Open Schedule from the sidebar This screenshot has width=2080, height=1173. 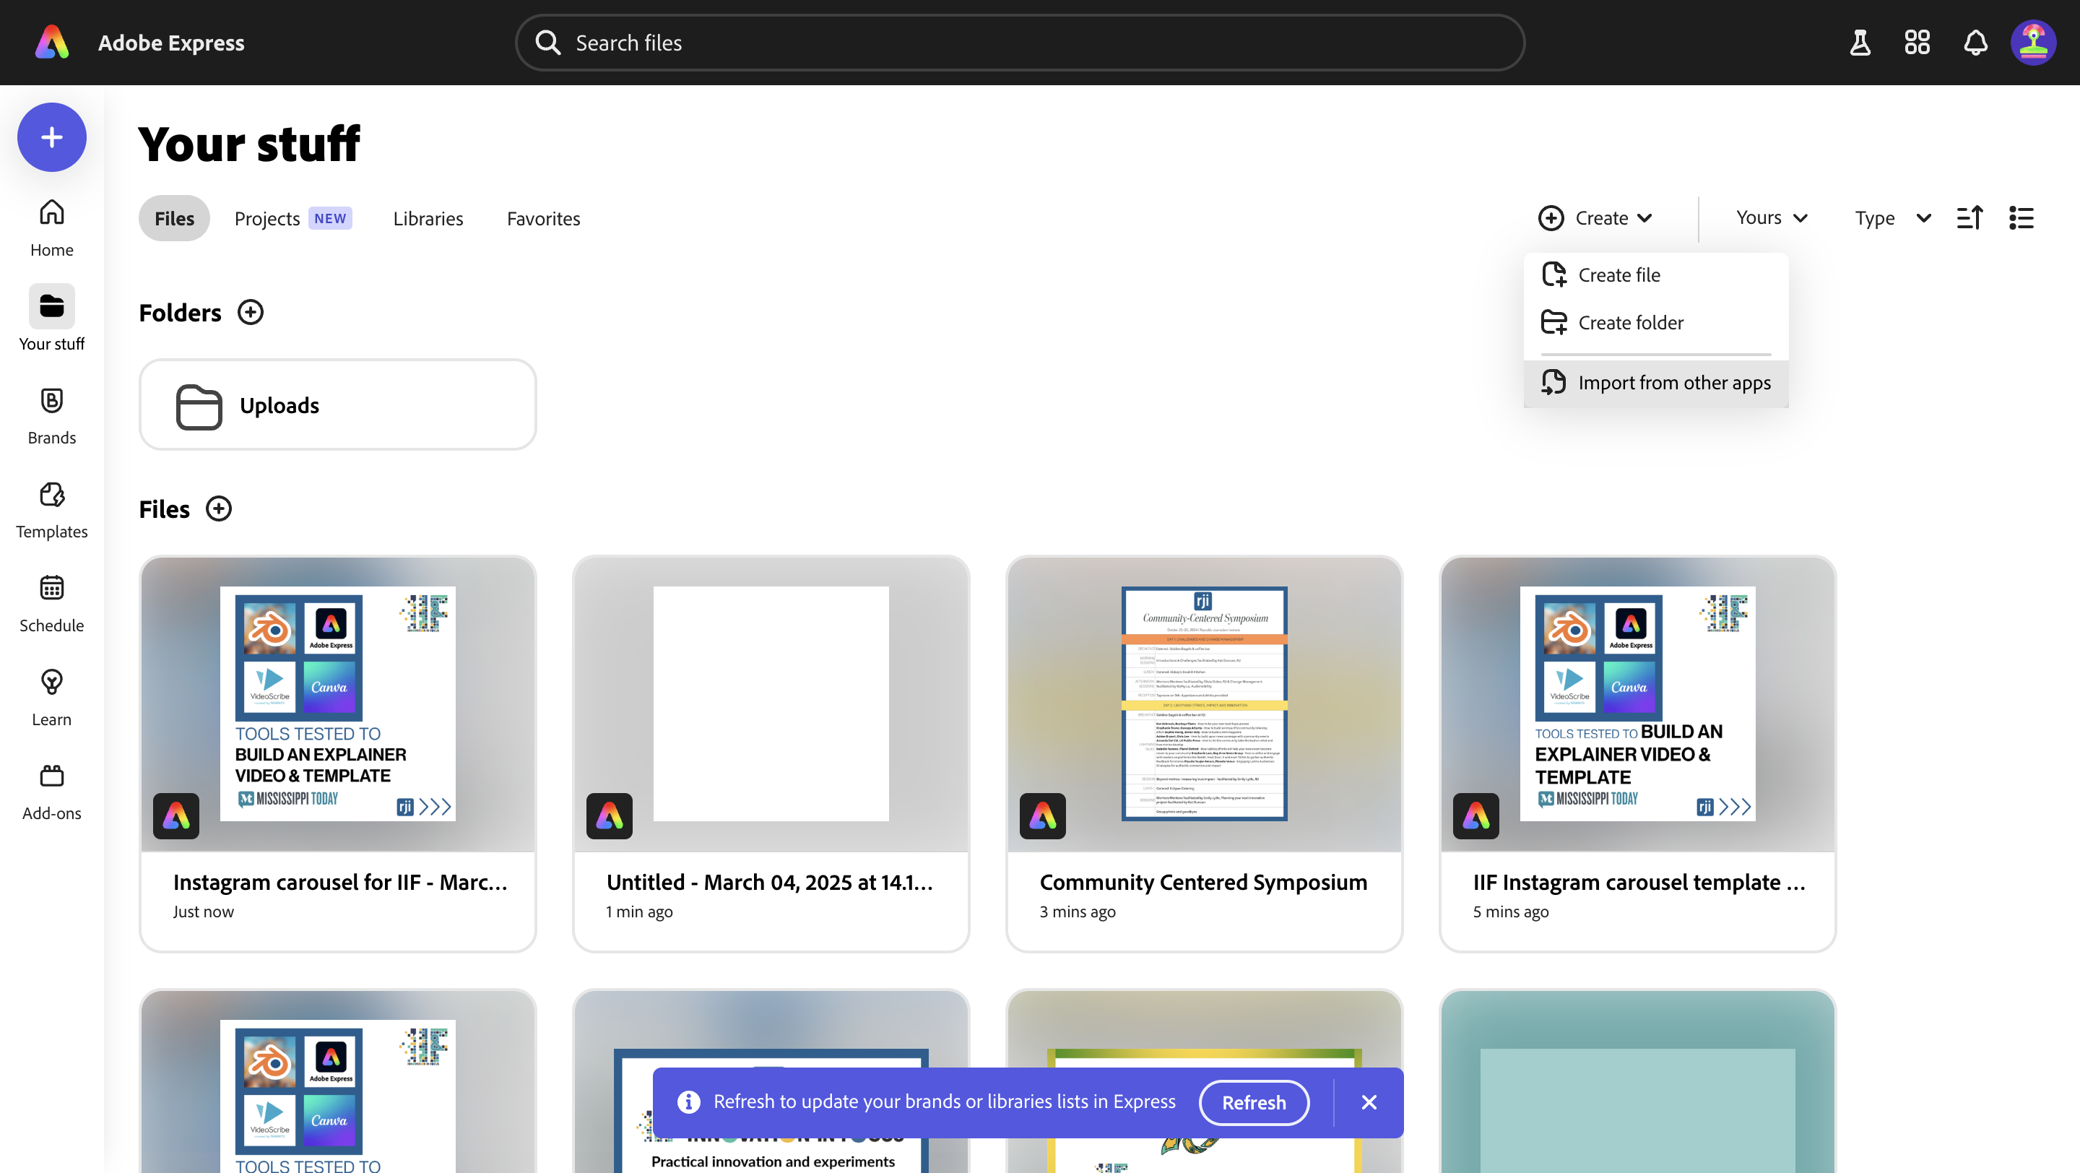[51, 603]
